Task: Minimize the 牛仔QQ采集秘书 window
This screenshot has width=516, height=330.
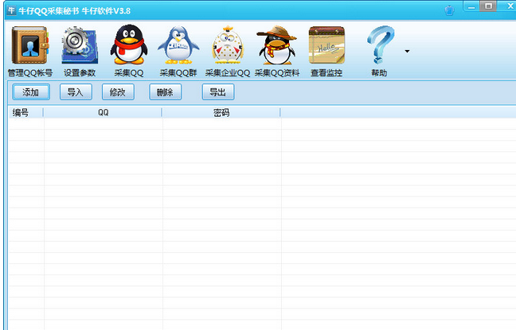Action: pyautogui.click(x=471, y=6)
